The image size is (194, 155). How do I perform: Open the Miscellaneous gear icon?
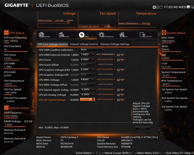coord(102,35)
